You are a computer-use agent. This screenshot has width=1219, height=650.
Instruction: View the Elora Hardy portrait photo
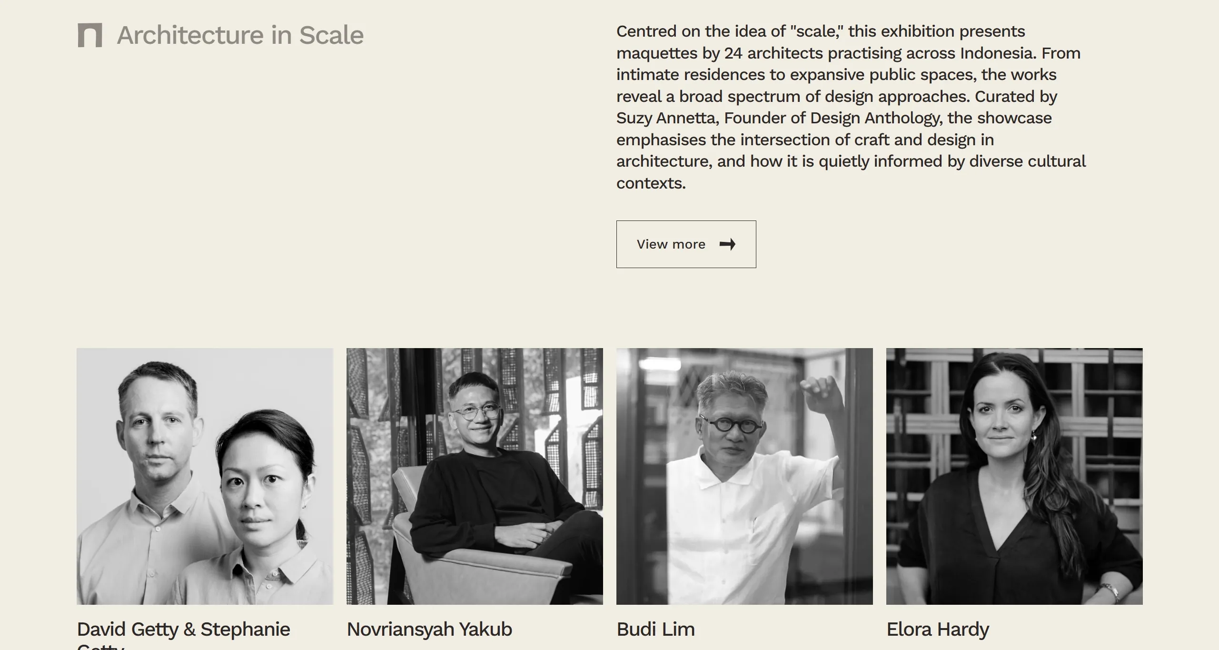tap(1014, 476)
